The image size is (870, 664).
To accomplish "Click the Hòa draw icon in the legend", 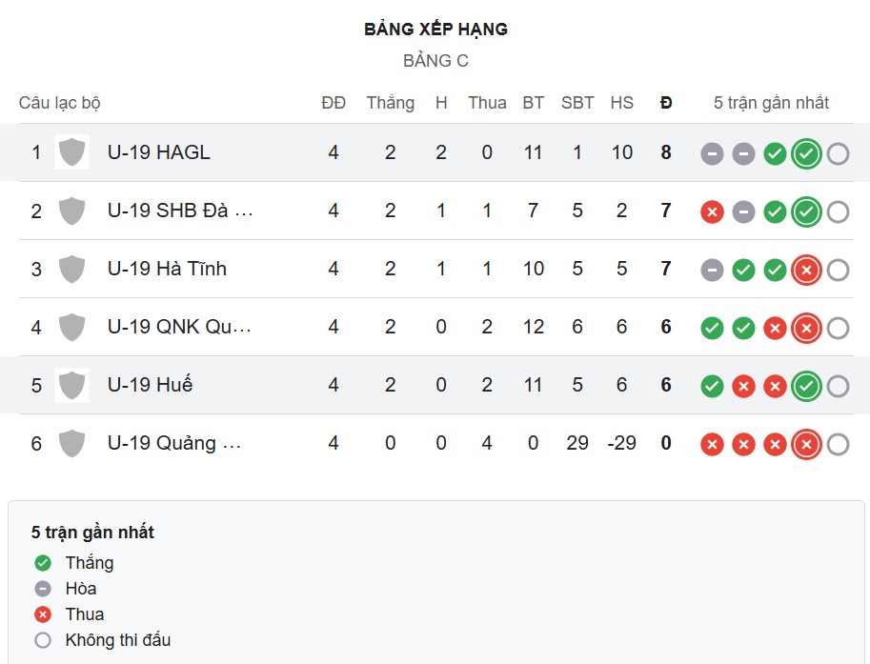I will (42, 589).
